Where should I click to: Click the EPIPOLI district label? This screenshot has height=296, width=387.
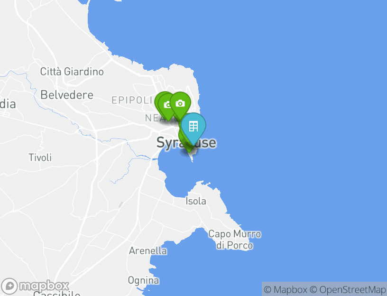tap(132, 100)
